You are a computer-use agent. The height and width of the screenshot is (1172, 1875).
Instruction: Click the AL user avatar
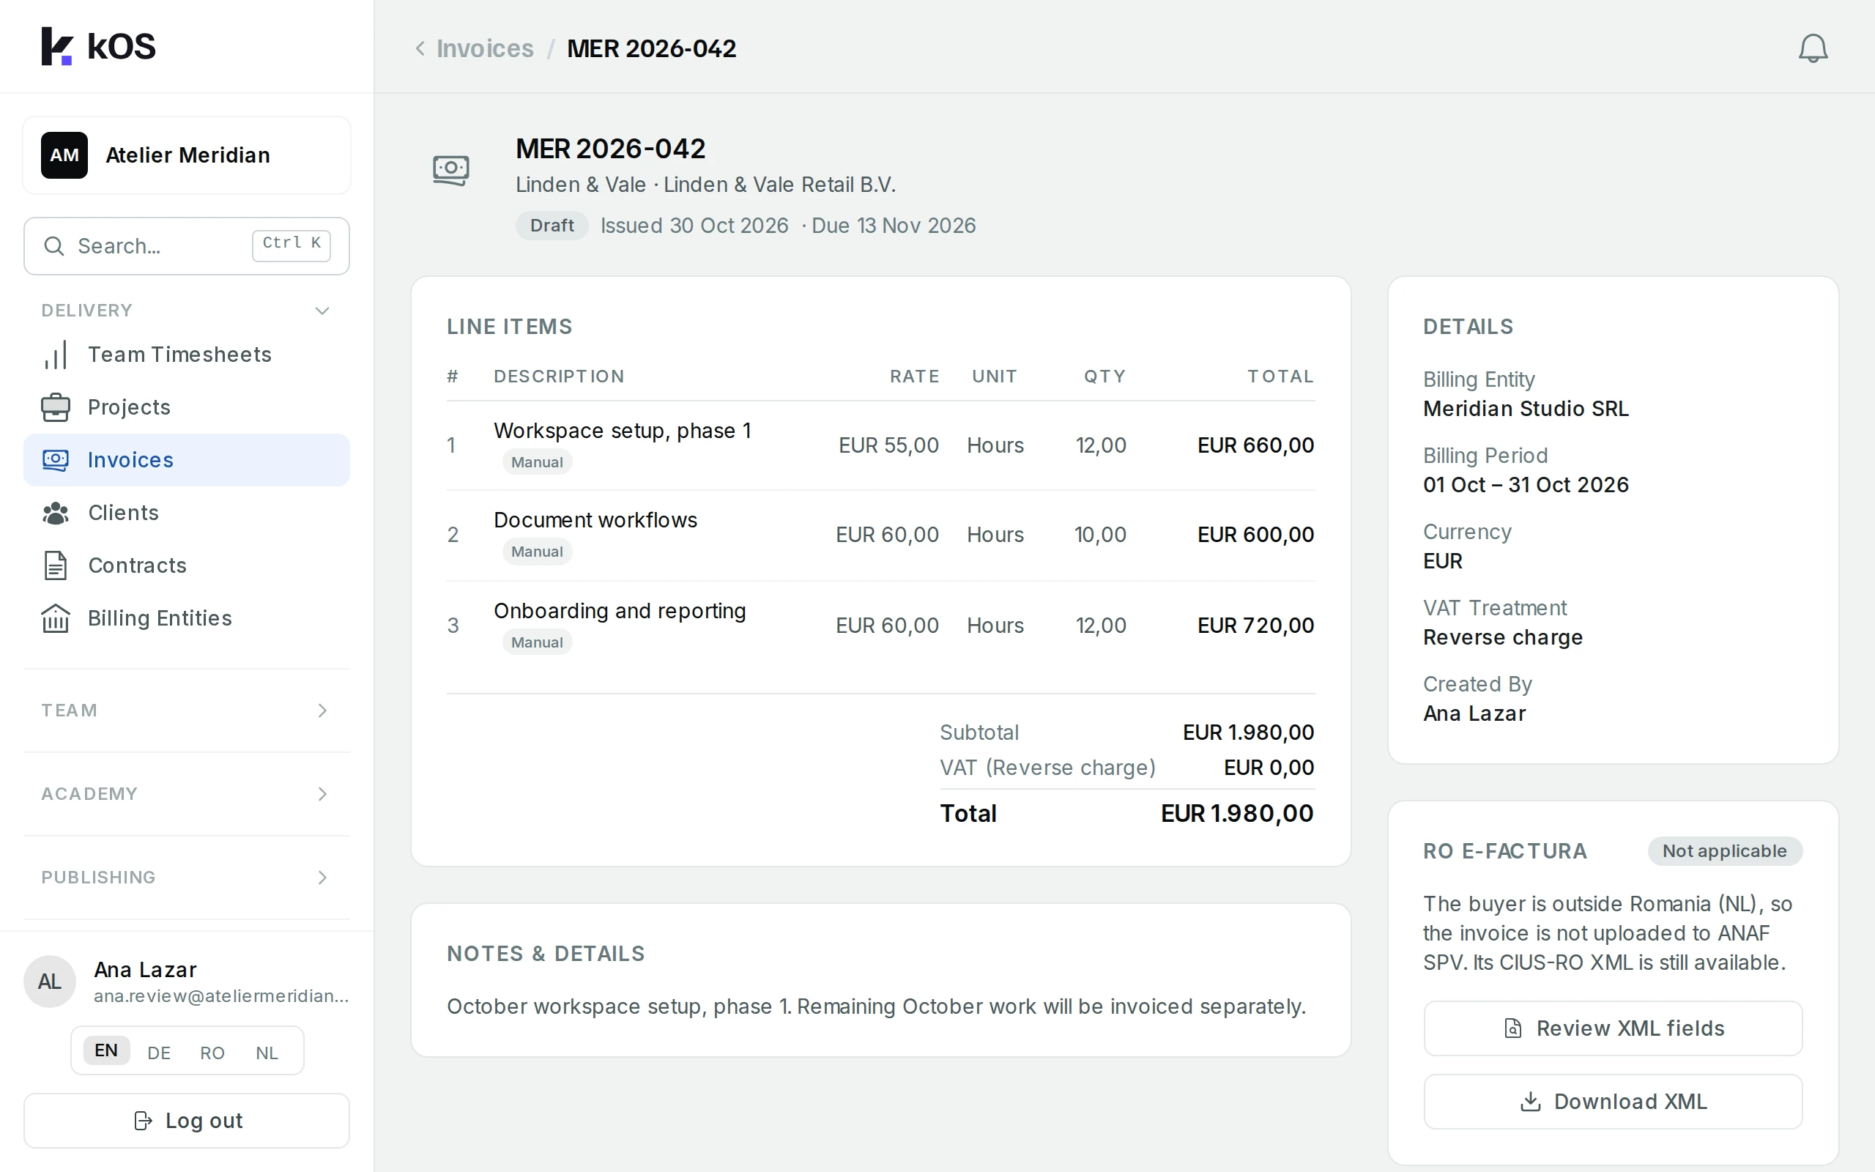coord(50,982)
